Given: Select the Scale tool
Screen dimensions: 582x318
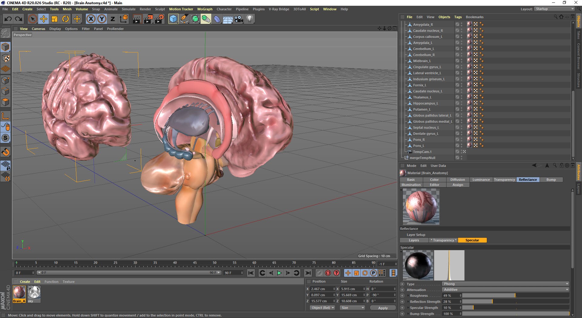Looking at the screenshot, I should pos(55,19).
